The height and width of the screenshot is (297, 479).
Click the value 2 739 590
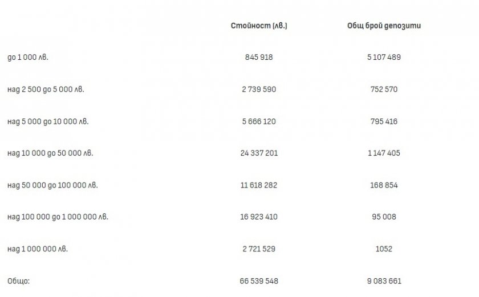tap(259, 89)
